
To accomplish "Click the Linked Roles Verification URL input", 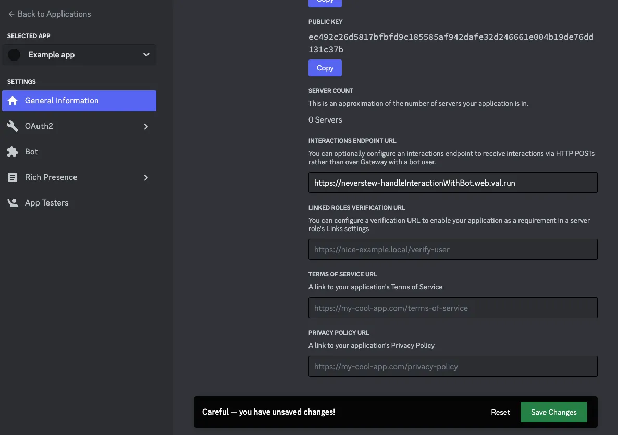I will point(452,249).
